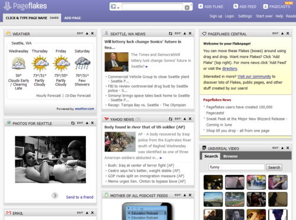
Task: Click the next photo arrow button
Action: pyautogui.click(x=55, y=196)
